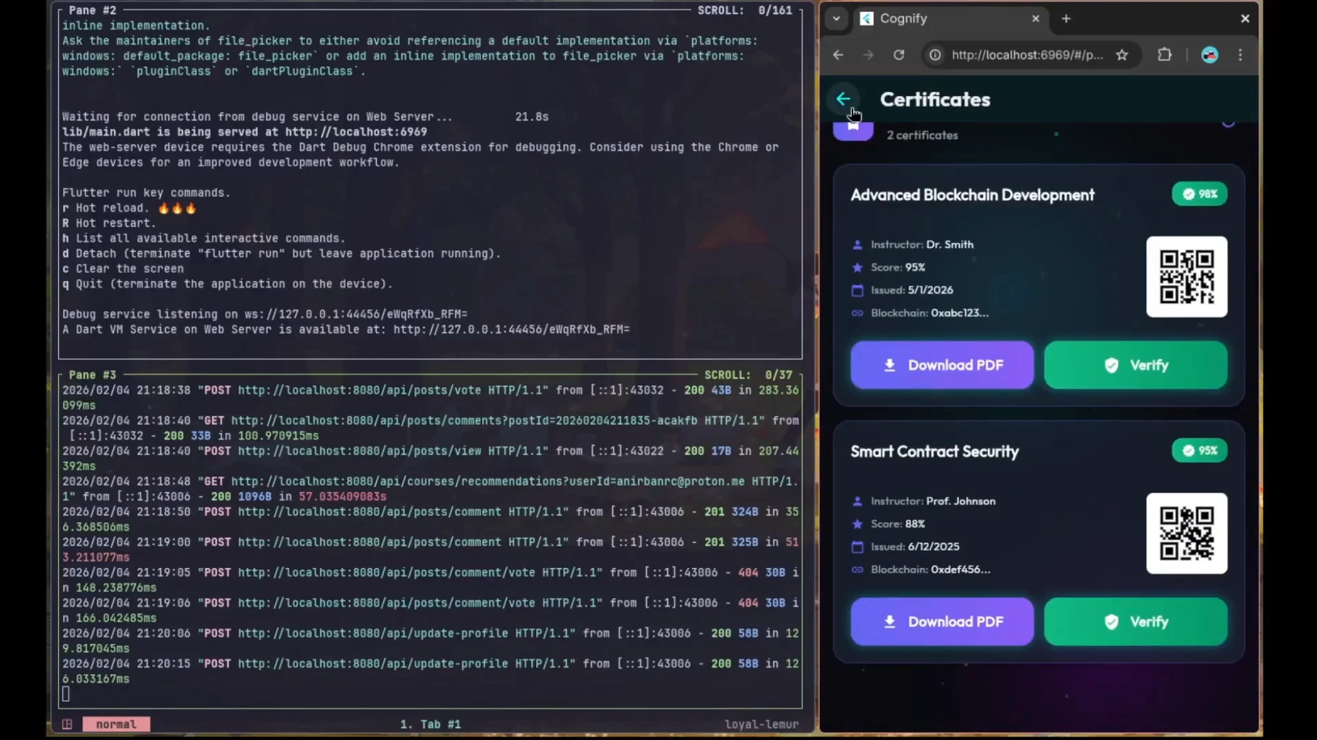Download PDF for Smart Contract Security
The height and width of the screenshot is (740, 1317).
coord(942,621)
